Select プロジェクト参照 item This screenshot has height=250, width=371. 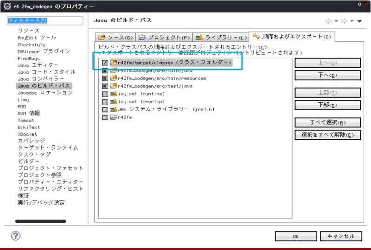click(40, 175)
